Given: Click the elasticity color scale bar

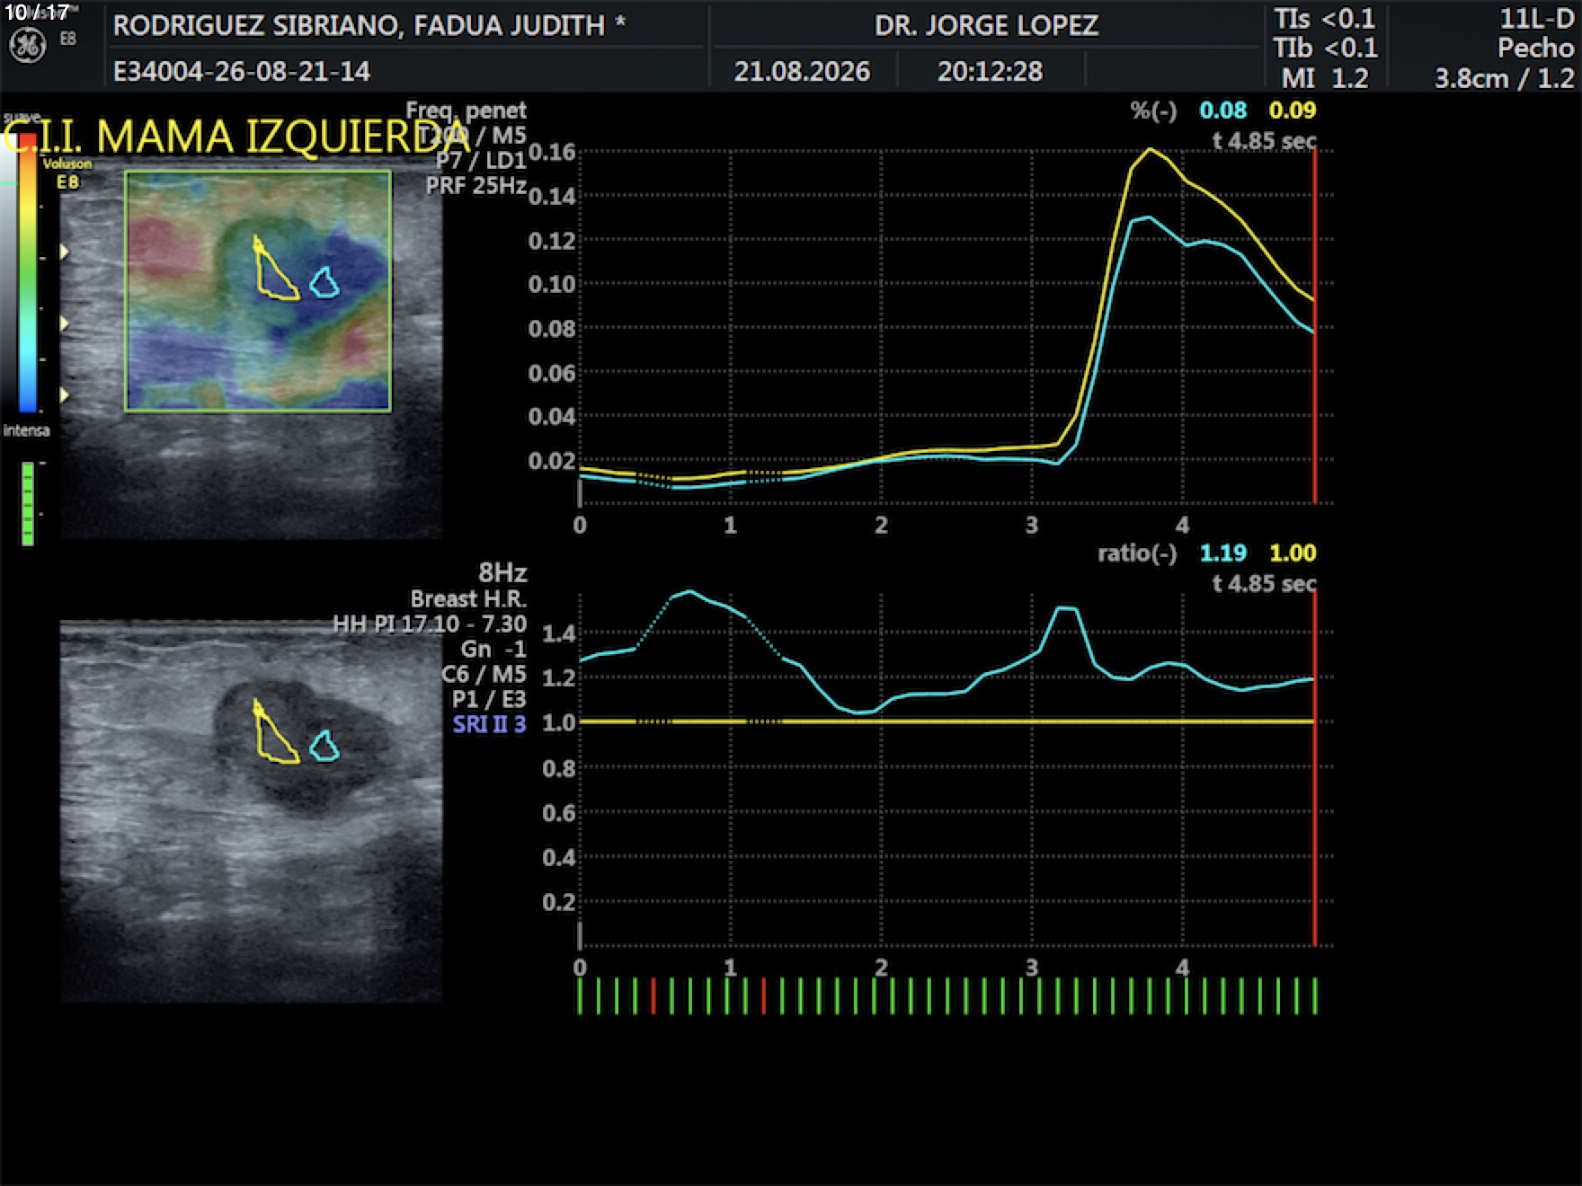Looking at the screenshot, I should [28, 274].
